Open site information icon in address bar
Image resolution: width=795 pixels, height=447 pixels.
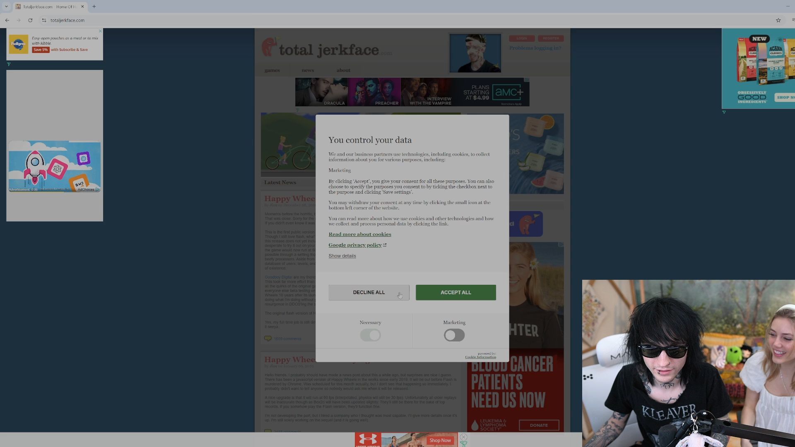click(44, 20)
